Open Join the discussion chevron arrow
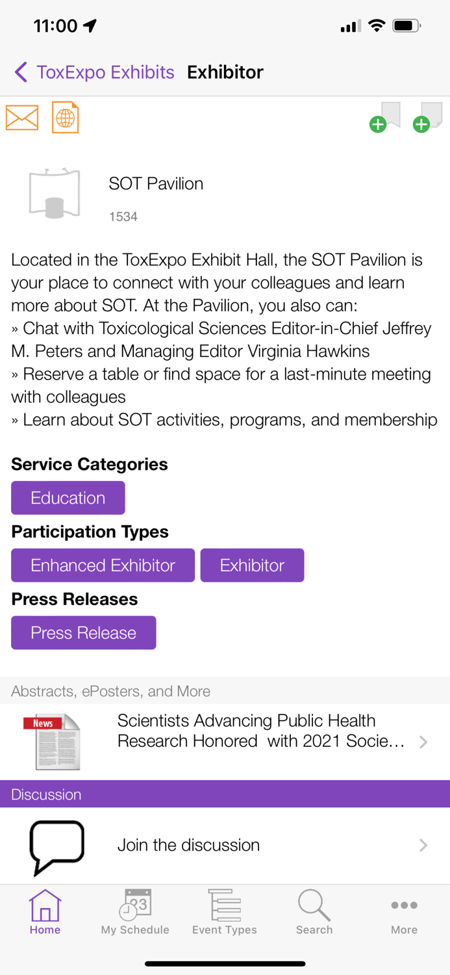The image size is (450, 975). (423, 845)
